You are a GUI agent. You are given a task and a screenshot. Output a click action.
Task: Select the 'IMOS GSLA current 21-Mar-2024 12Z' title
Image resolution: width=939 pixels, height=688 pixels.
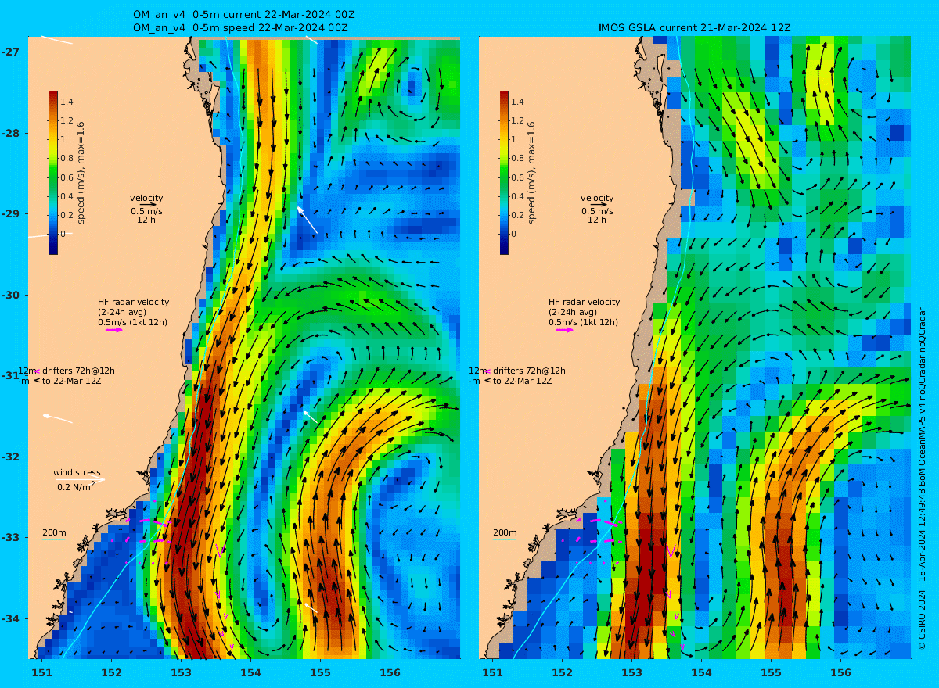point(694,28)
